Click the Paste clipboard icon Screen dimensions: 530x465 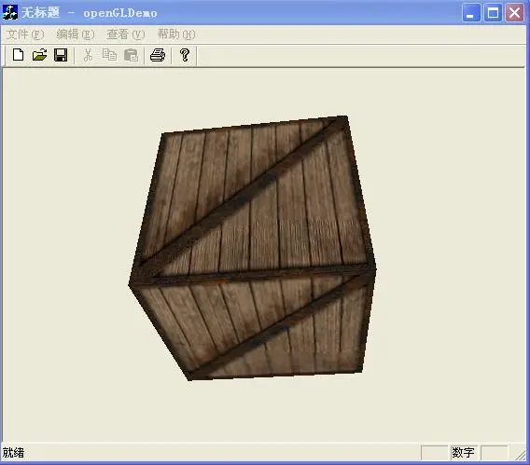click(132, 55)
